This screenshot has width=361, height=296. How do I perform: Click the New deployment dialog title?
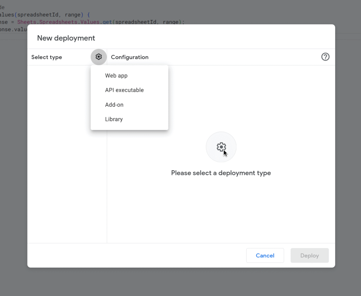click(x=66, y=38)
